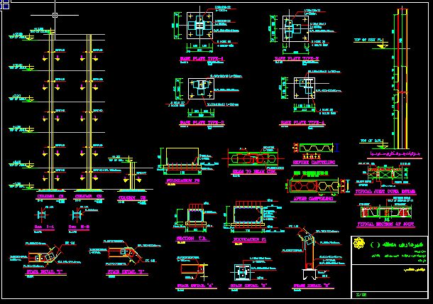The image size is (433, 304).
Task: Click the crosshair pickbox at the cursor center
Action: click(x=55, y=15)
